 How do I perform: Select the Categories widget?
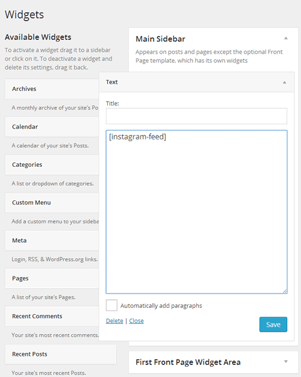[52, 165]
